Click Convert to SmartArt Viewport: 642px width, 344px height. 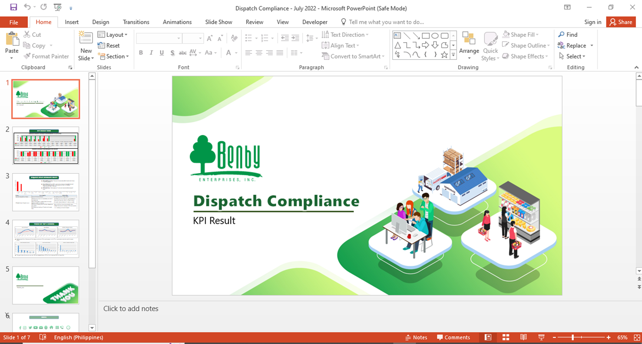[x=353, y=56]
